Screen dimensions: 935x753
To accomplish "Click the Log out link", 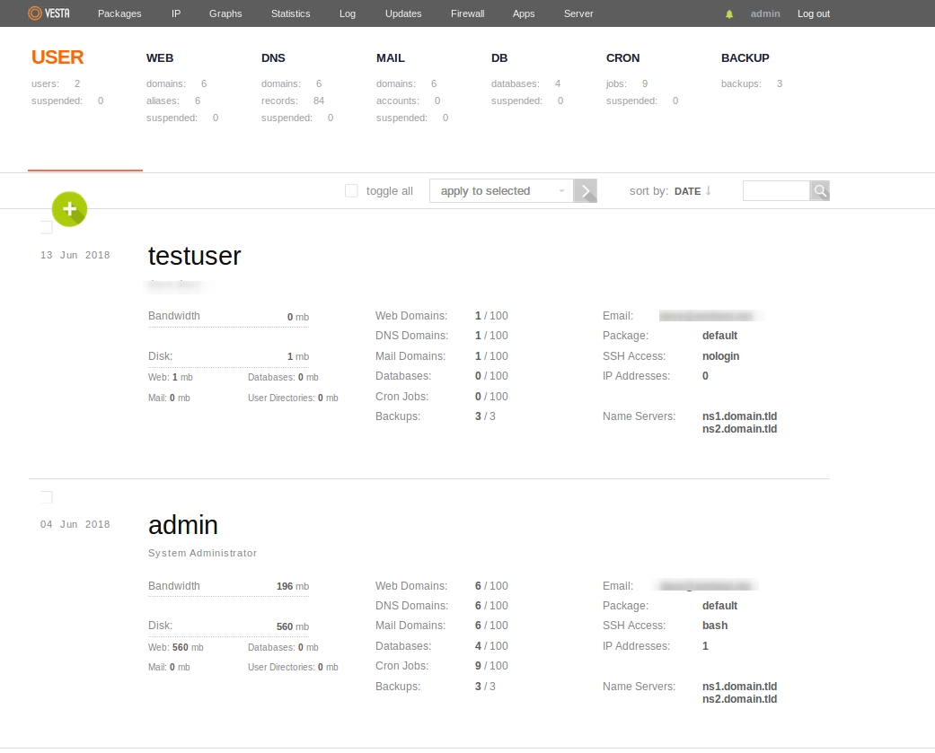I will tap(813, 13).
